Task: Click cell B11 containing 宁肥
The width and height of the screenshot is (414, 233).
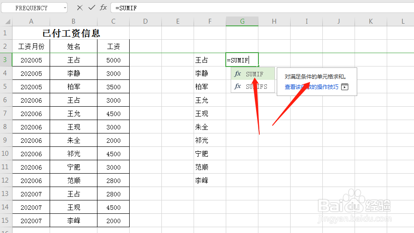Action: [73, 167]
